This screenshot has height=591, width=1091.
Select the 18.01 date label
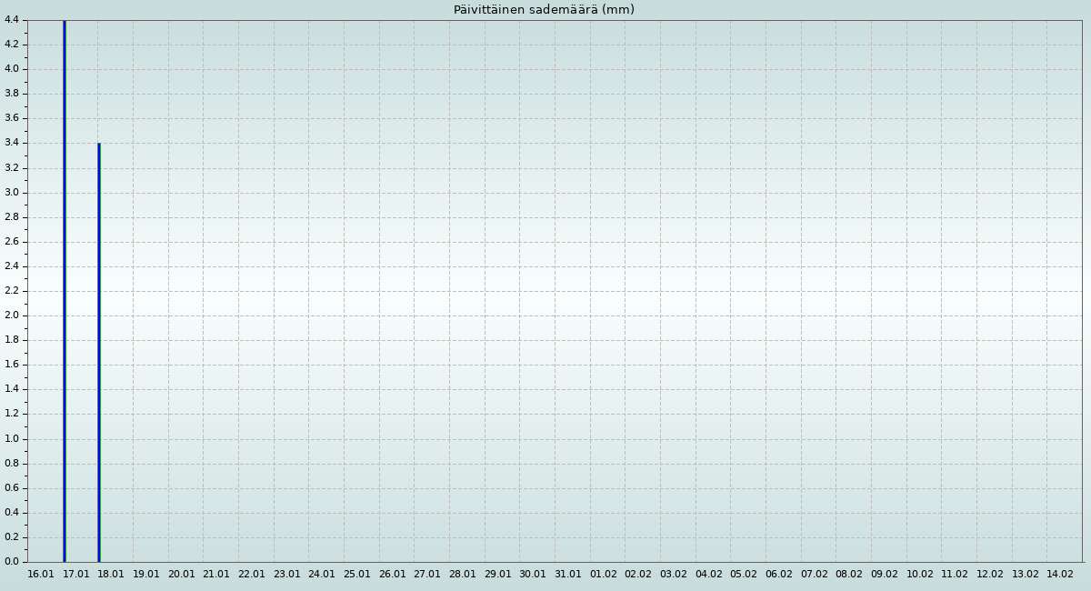tap(111, 574)
